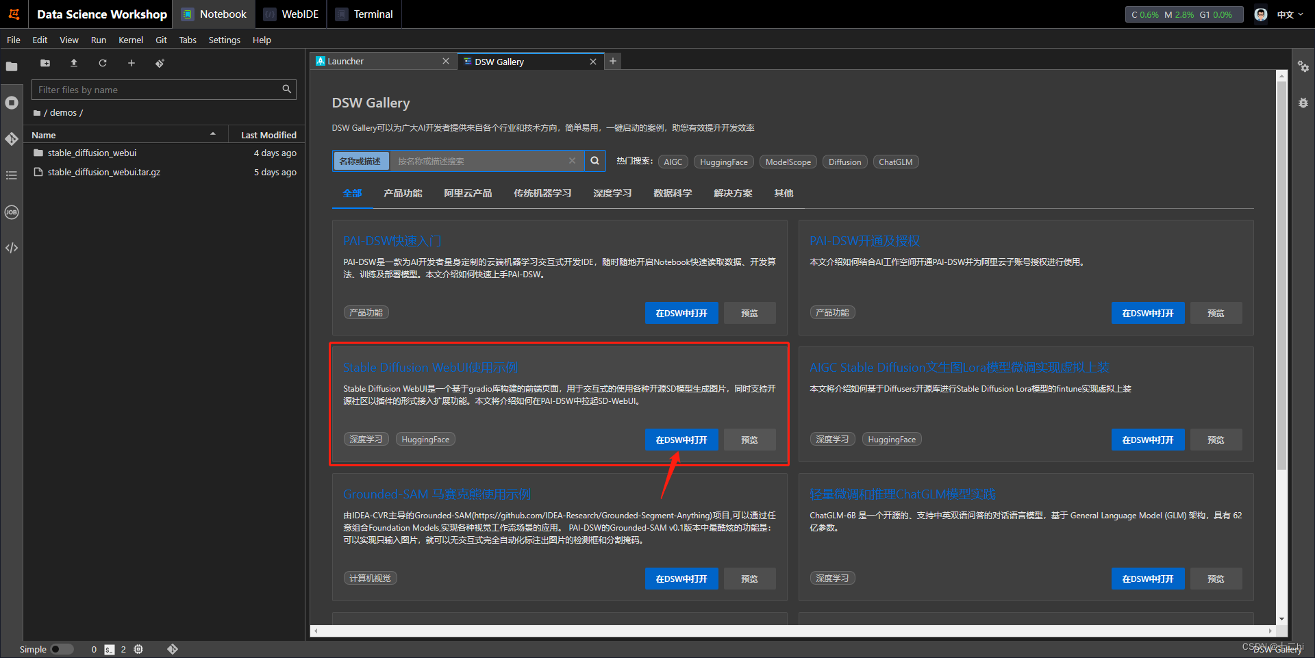Viewport: 1315px width, 658px height.
Task: Toggle the Simple mode switch
Action: click(62, 649)
